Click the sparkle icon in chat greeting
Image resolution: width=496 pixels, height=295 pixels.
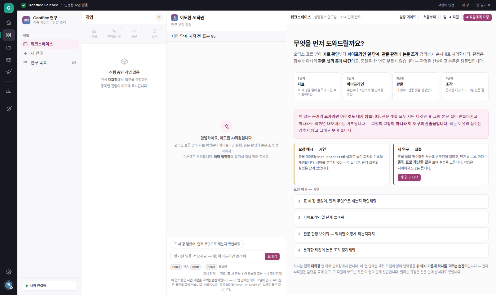pos(226,126)
